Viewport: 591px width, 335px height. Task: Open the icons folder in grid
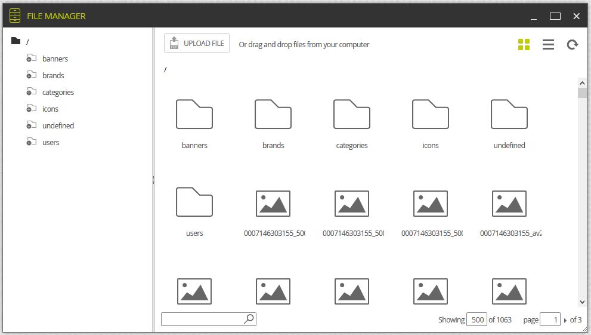click(x=431, y=114)
